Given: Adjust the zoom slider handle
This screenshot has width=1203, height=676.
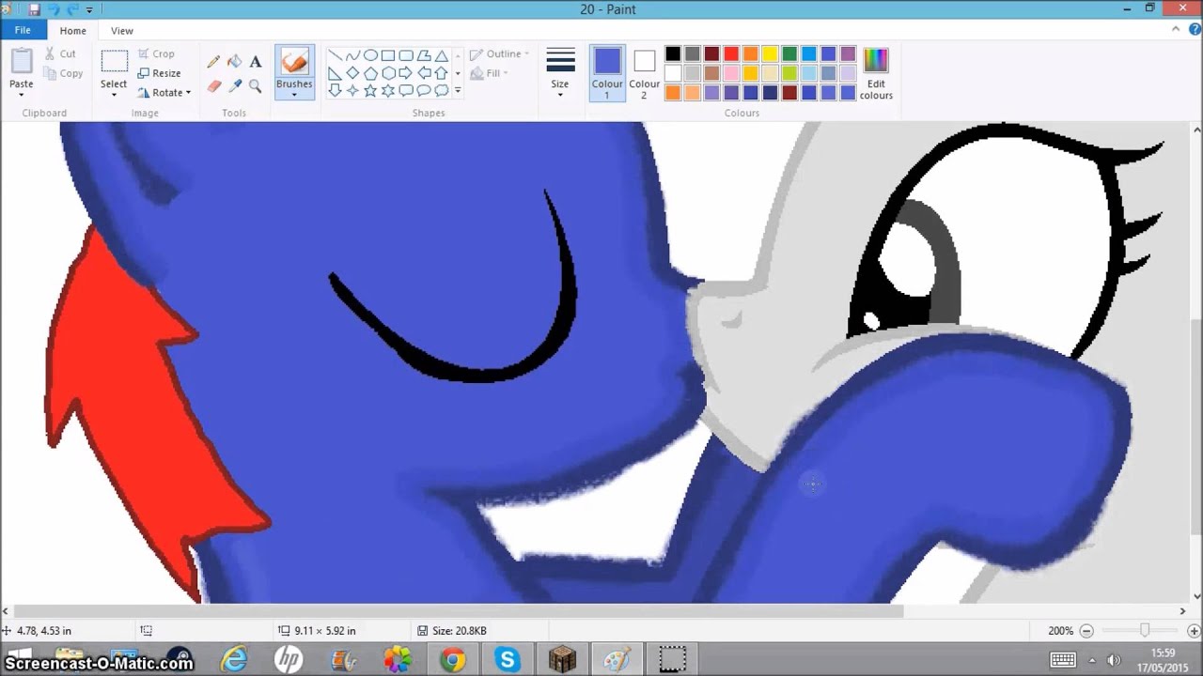Looking at the screenshot, I should (1144, 631).
